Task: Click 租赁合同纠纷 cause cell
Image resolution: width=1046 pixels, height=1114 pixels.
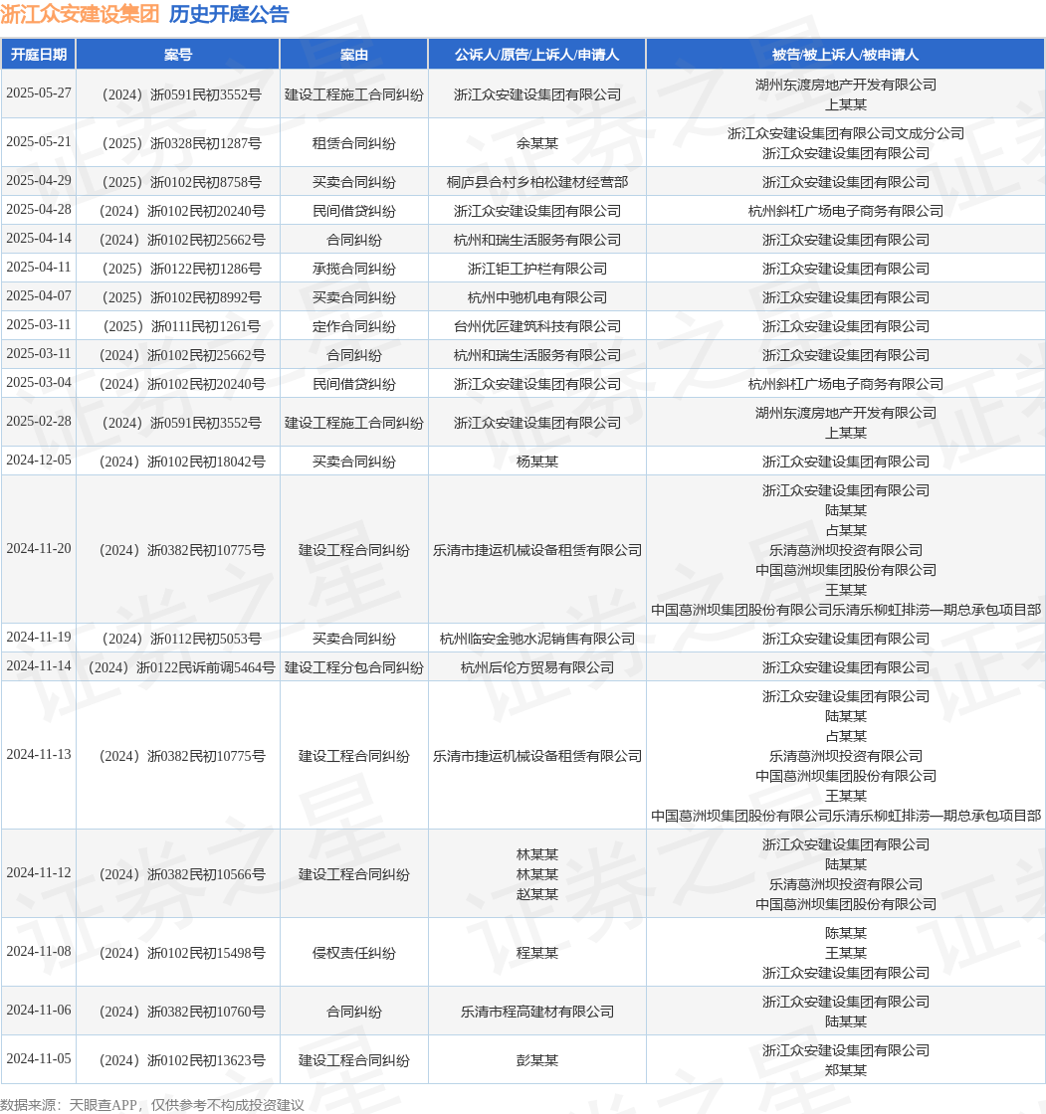Action: tap(354, 143)
